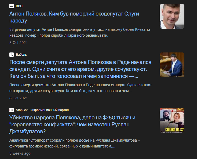
Task: Open StopCor - информационный портал source label
Action: tap(42, 110)
